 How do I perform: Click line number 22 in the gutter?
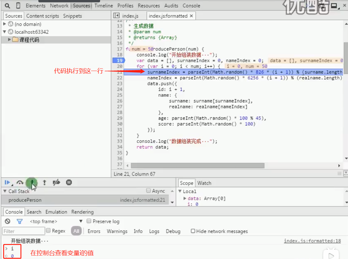tap(119, 78)
